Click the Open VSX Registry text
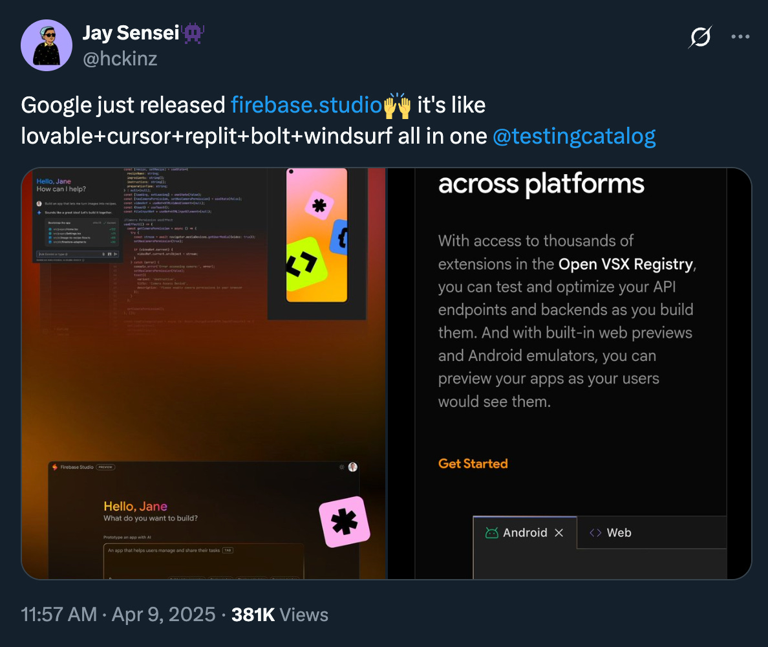The height and width of the screenshot is (647, 768). point(626,264)
